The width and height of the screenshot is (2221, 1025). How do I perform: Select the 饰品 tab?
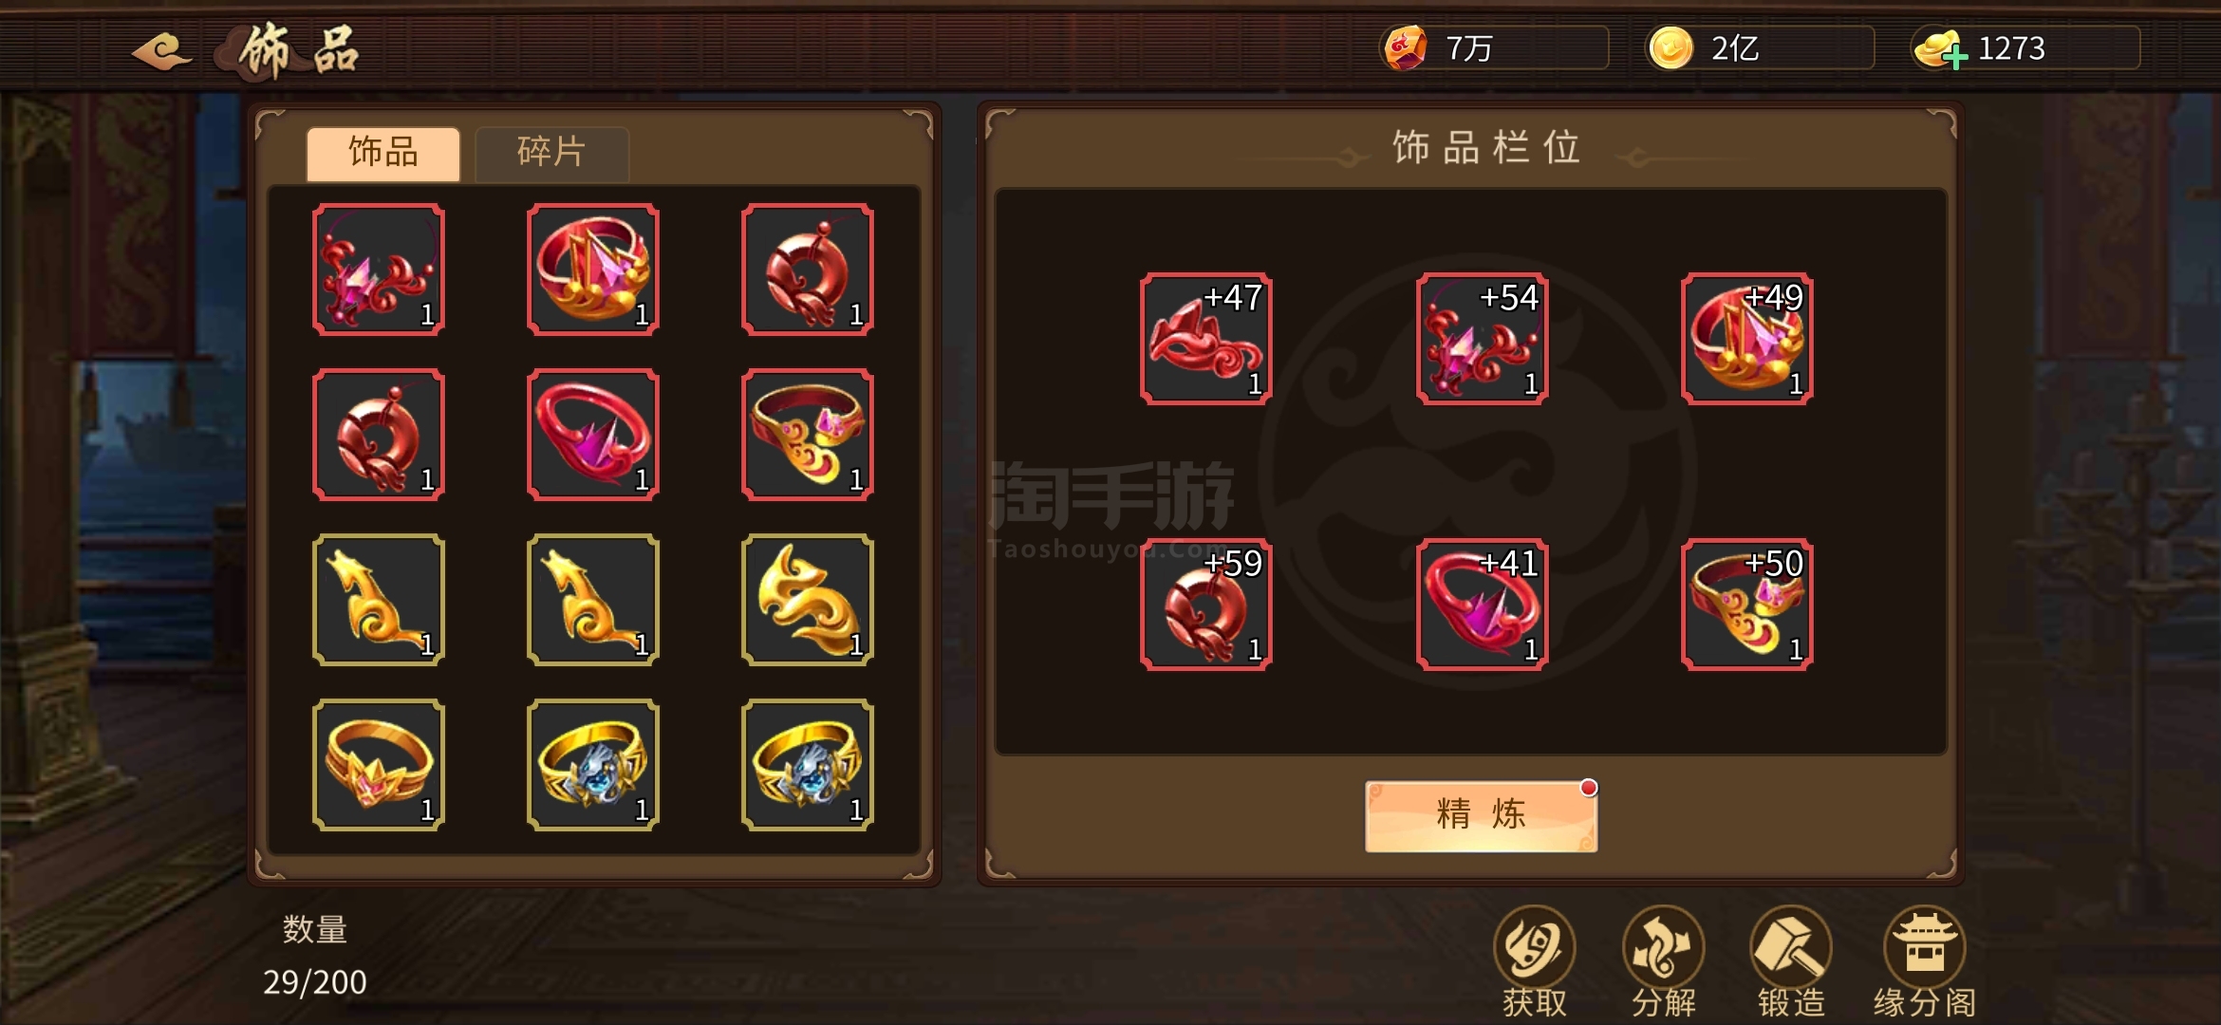click(x=383, y=153)
